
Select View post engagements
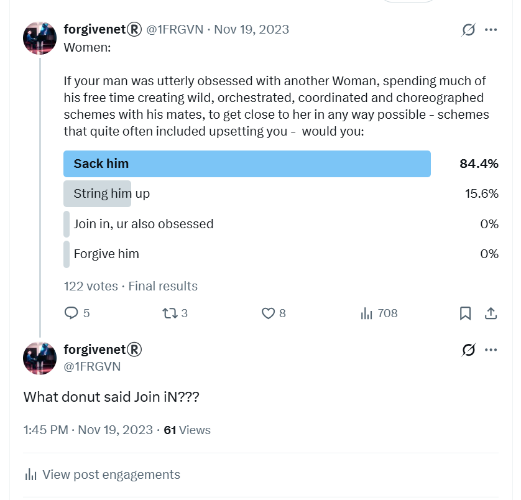[103, 475]
